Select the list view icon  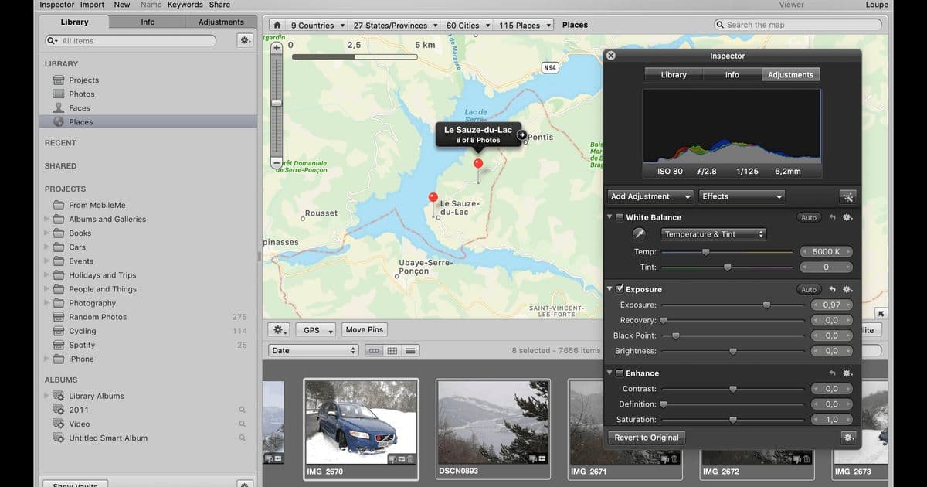pyautogui.click(x=409, y=349)
